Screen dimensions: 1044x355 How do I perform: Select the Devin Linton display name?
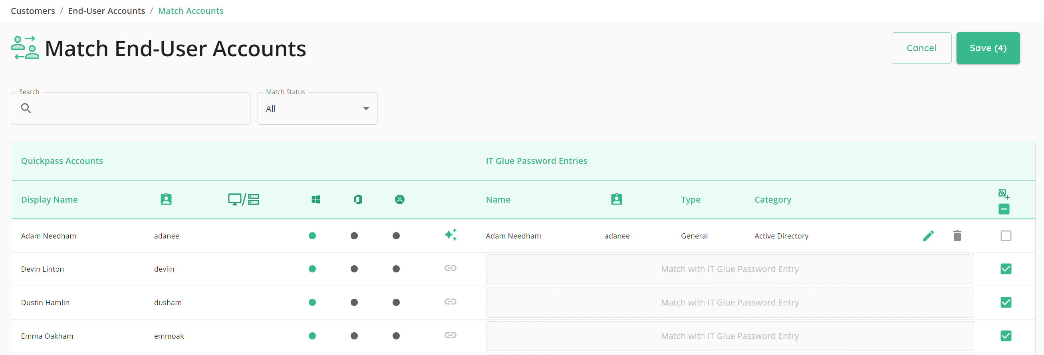click(43, 269)
